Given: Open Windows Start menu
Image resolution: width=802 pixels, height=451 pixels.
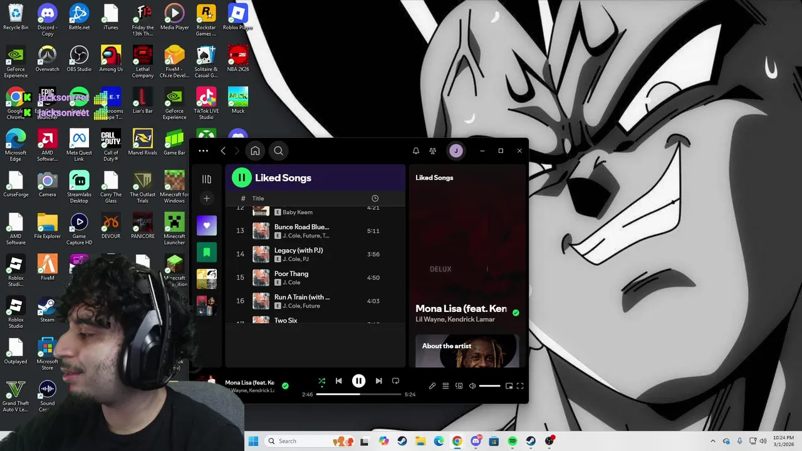Looking at the screenshot, I should 253,441.
